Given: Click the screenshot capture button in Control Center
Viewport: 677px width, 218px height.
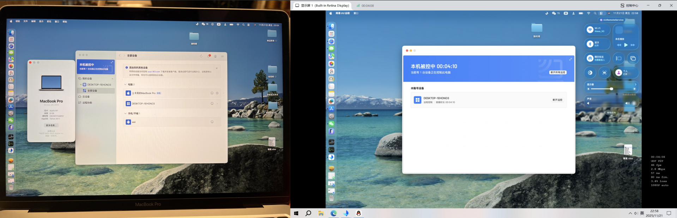Looking at the screenshot, I should pyautogui.click(x=604, y=73).
